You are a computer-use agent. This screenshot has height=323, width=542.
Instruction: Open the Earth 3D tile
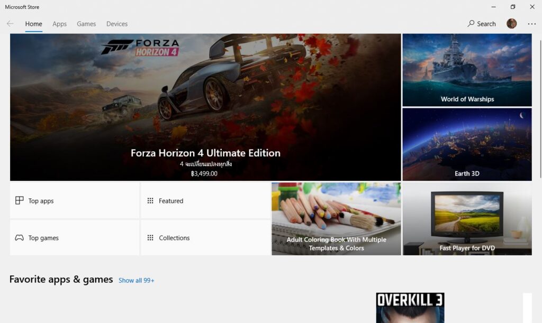[x=467, y=144]
